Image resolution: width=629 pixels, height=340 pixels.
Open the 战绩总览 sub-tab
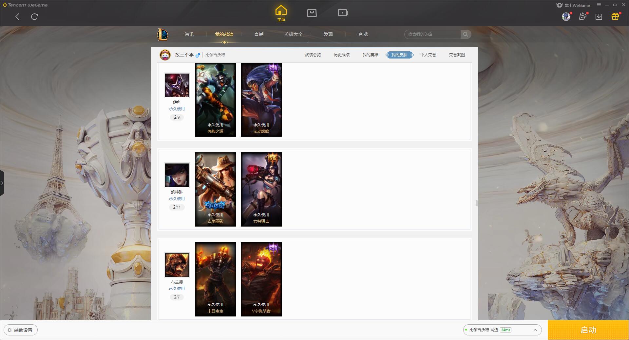coord(313,55)
